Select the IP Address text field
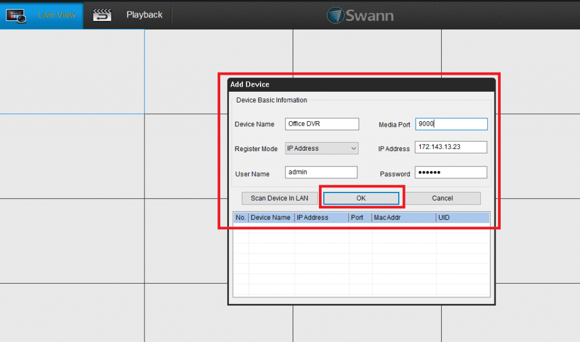Viewport: 580px width, 342px height. (451, 147)
